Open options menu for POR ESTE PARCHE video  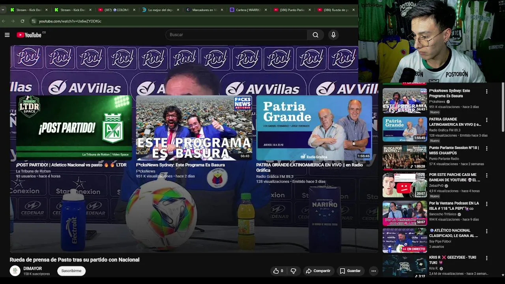(486, 175)
